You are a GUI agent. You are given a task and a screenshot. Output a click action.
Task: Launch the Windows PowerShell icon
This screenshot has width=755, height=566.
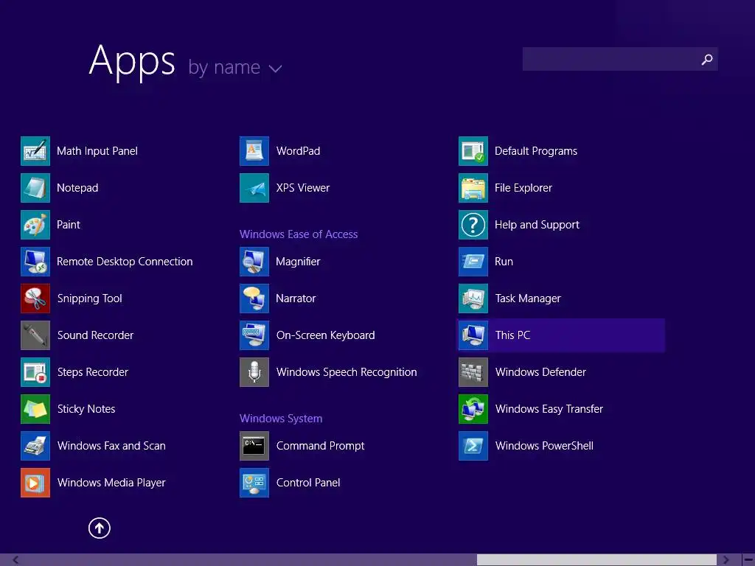tap(473, 446)
